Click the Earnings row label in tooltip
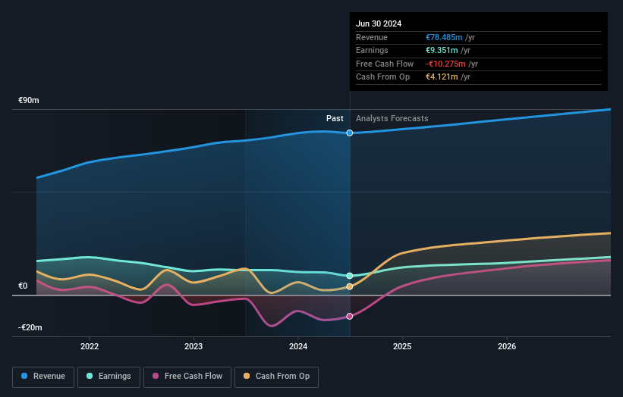 click(x=372, y=50)
